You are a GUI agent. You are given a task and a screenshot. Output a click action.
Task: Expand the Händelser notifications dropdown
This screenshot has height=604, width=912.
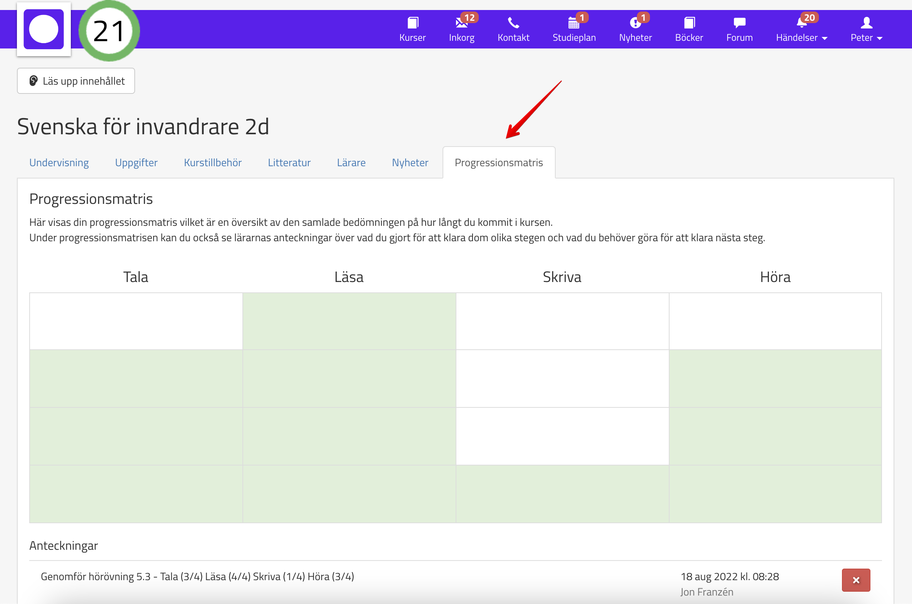click(x=802, y=29)
